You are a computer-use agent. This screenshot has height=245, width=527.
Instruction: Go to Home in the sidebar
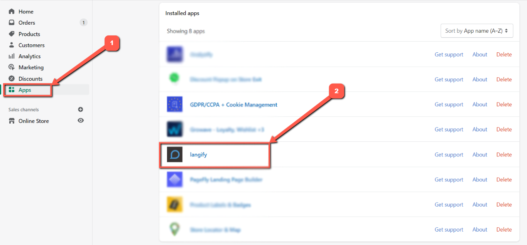point(26,12)
